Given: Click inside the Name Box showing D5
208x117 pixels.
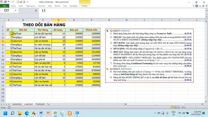Looking at the screenshot, I should (x=7, y=10).
